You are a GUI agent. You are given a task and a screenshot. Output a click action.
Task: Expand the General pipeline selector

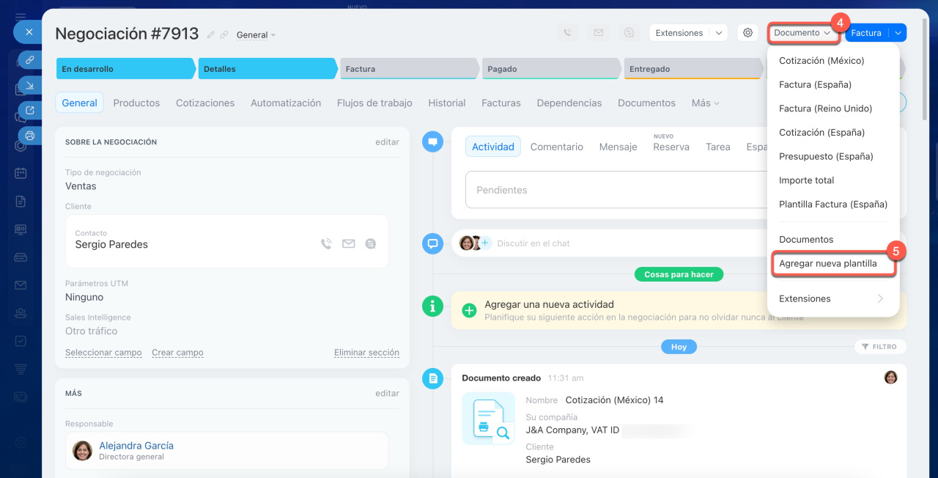tap(256, 35)
